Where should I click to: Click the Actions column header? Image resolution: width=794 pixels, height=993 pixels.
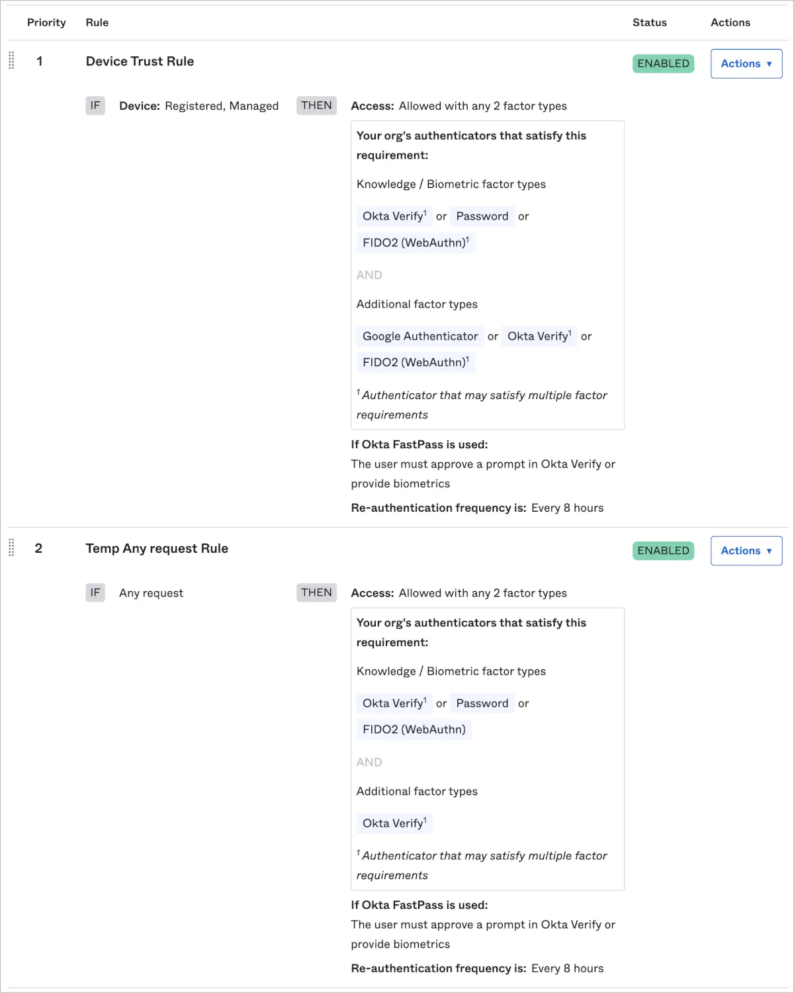[x=730, y=23]
